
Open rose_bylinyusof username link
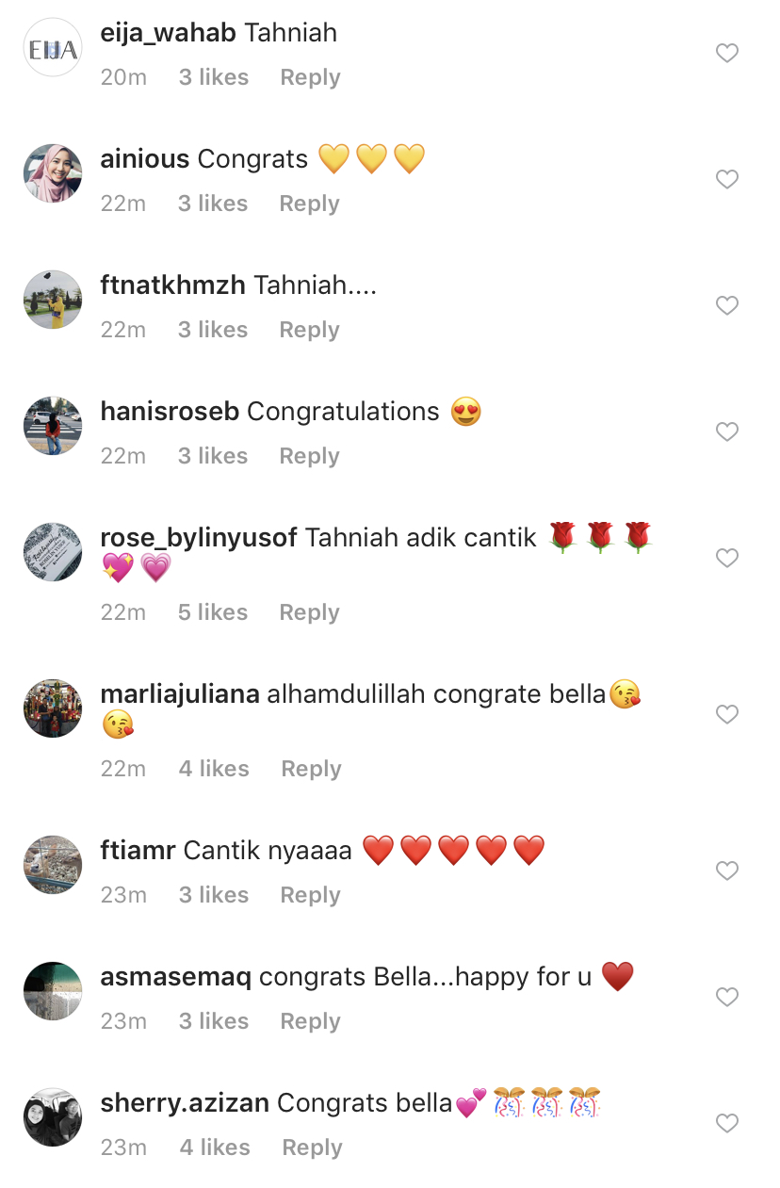click(x=199, y=538)
